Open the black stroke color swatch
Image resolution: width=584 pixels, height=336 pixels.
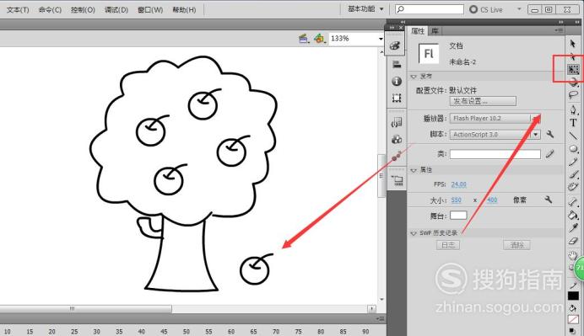click(x=573, y=296)
